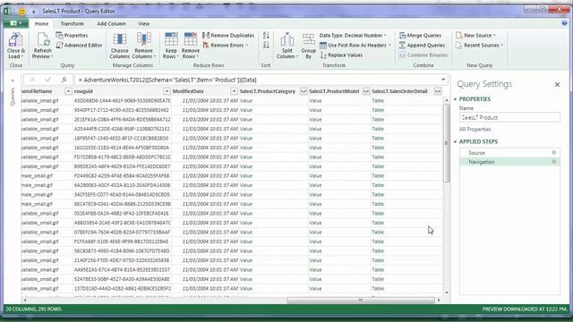This screenshot has height=322, width=573.
Task: Open the Advanced Editor
Action: [80, 46]
